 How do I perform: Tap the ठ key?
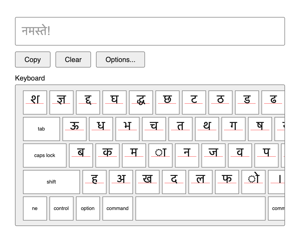pyautogui.click(x=220, y=102)
